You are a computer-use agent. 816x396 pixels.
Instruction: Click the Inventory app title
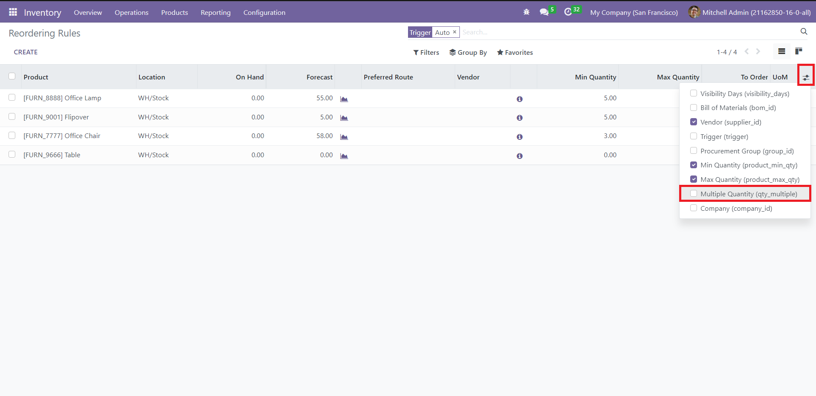coord(42,12)
